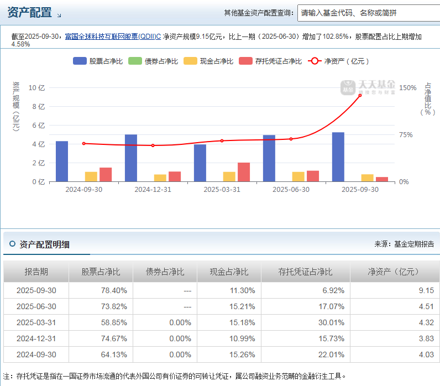The width and height of the screenshot is (440, 386).
Task: Click the 来源：基金定期报告 source label
Action: pos(404,244)
